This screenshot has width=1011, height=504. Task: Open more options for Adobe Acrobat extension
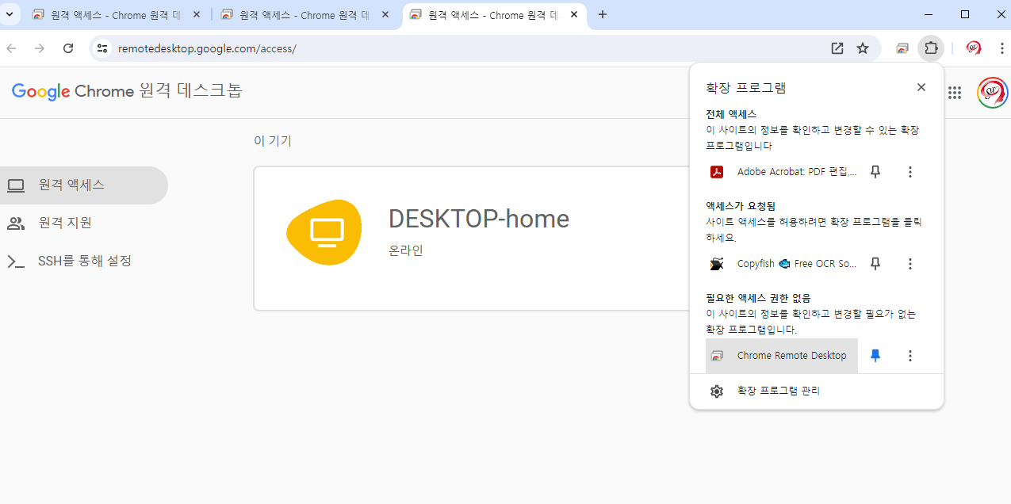(910, 172)
